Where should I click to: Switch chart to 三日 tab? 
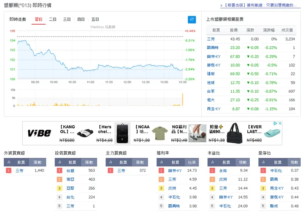coord(67,20)
